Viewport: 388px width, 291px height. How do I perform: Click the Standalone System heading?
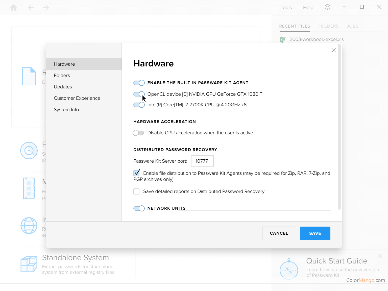[75, 258]
